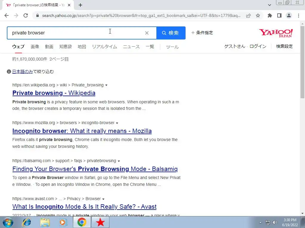Open Balsamiq Private Browsing Mode result
The image size is (305, 228).
pos(95,169)
